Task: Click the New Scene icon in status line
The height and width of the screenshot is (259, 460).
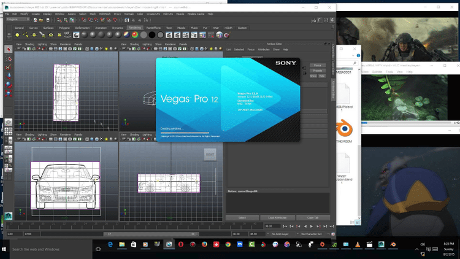Action: (x=35, y=20)
